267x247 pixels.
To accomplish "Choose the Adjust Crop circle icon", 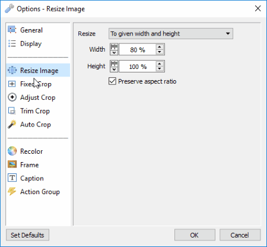I will point(12,97).
